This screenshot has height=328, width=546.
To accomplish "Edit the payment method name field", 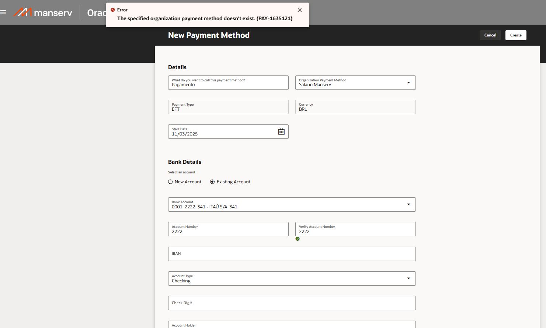I will (x=228, y=83).
